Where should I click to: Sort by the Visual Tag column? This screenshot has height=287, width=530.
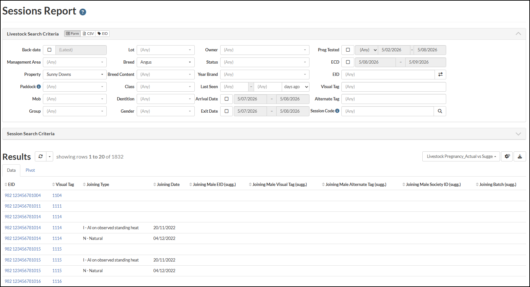pos(63,185)
